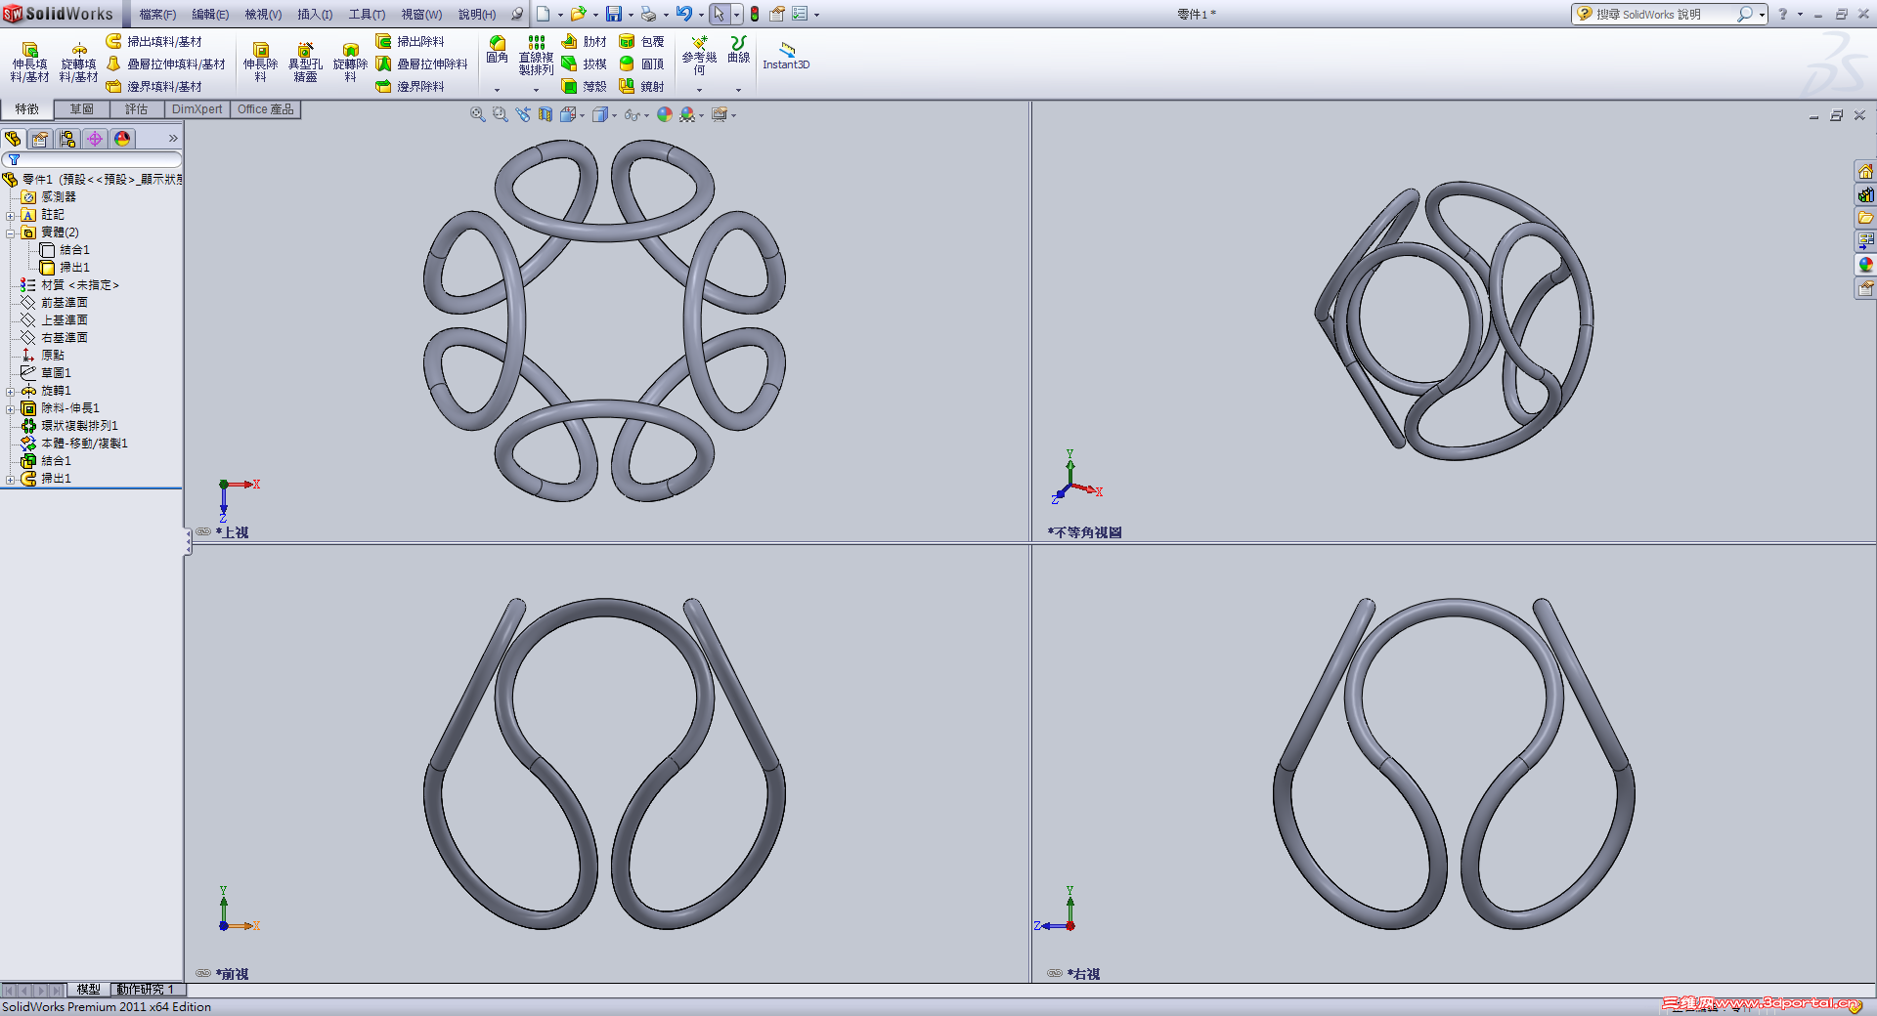Screen dimensions: 1877x1016
Task: Open the DisplayManager color wheel tab
Action: (x=122, y=139)
